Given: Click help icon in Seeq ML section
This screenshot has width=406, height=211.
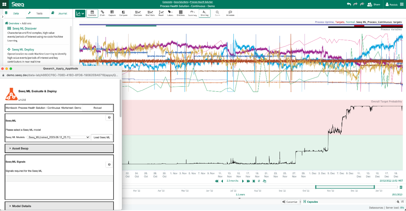Looking at the screenshot, I should point(109,118).
